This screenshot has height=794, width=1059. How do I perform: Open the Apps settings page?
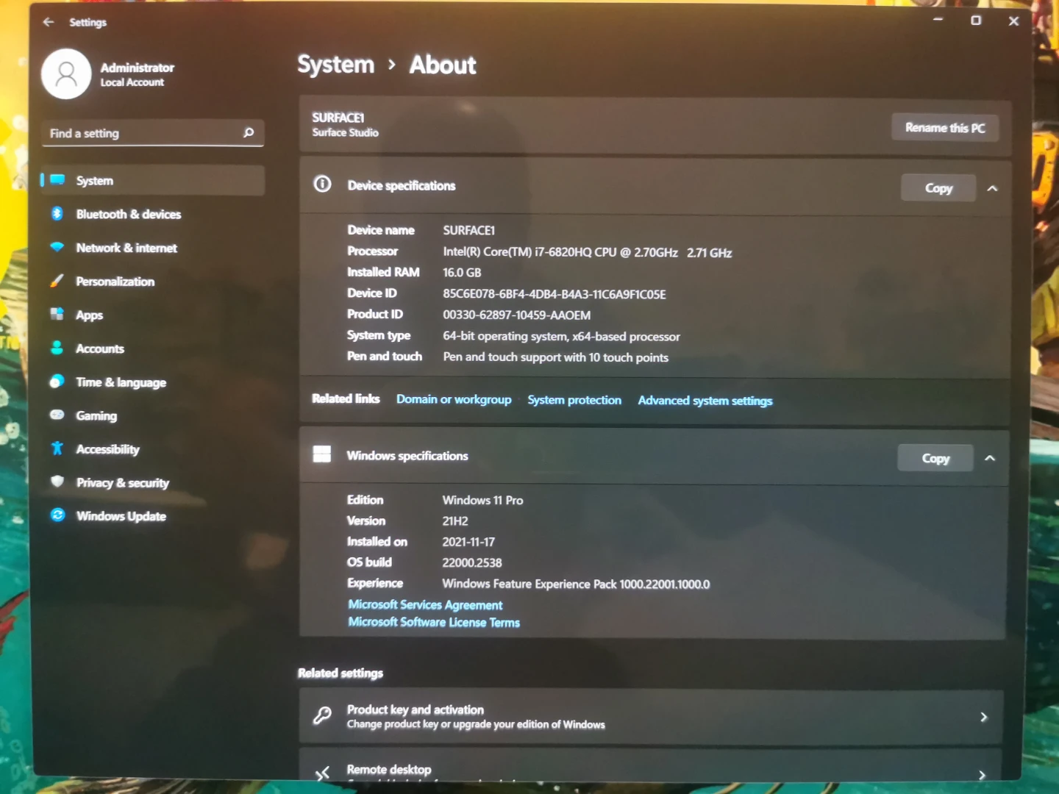[x=153, y=315]
